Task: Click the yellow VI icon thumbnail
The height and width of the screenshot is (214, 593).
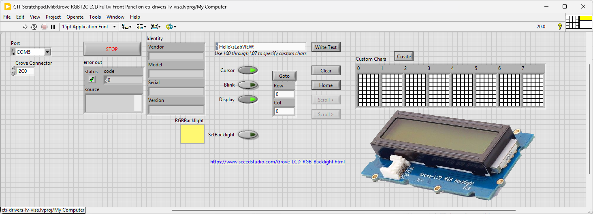Action: (x=586, y=22)
